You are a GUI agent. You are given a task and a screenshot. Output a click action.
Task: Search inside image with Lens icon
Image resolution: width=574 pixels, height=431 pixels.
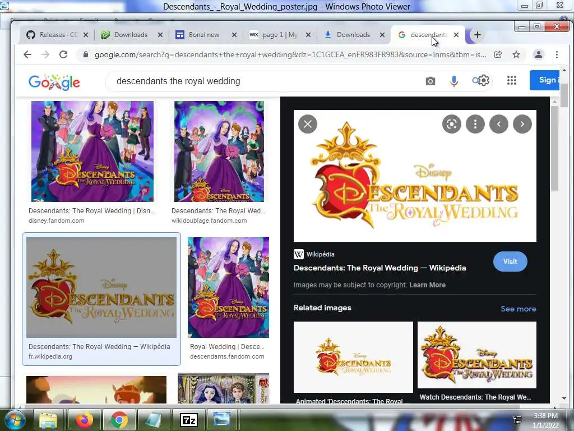click(452, 124)
